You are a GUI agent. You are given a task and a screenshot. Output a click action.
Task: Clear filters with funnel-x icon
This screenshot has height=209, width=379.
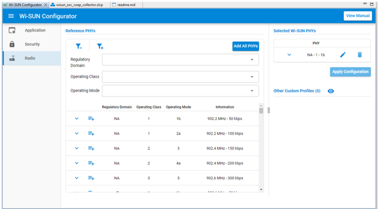(x=100, y=46)
